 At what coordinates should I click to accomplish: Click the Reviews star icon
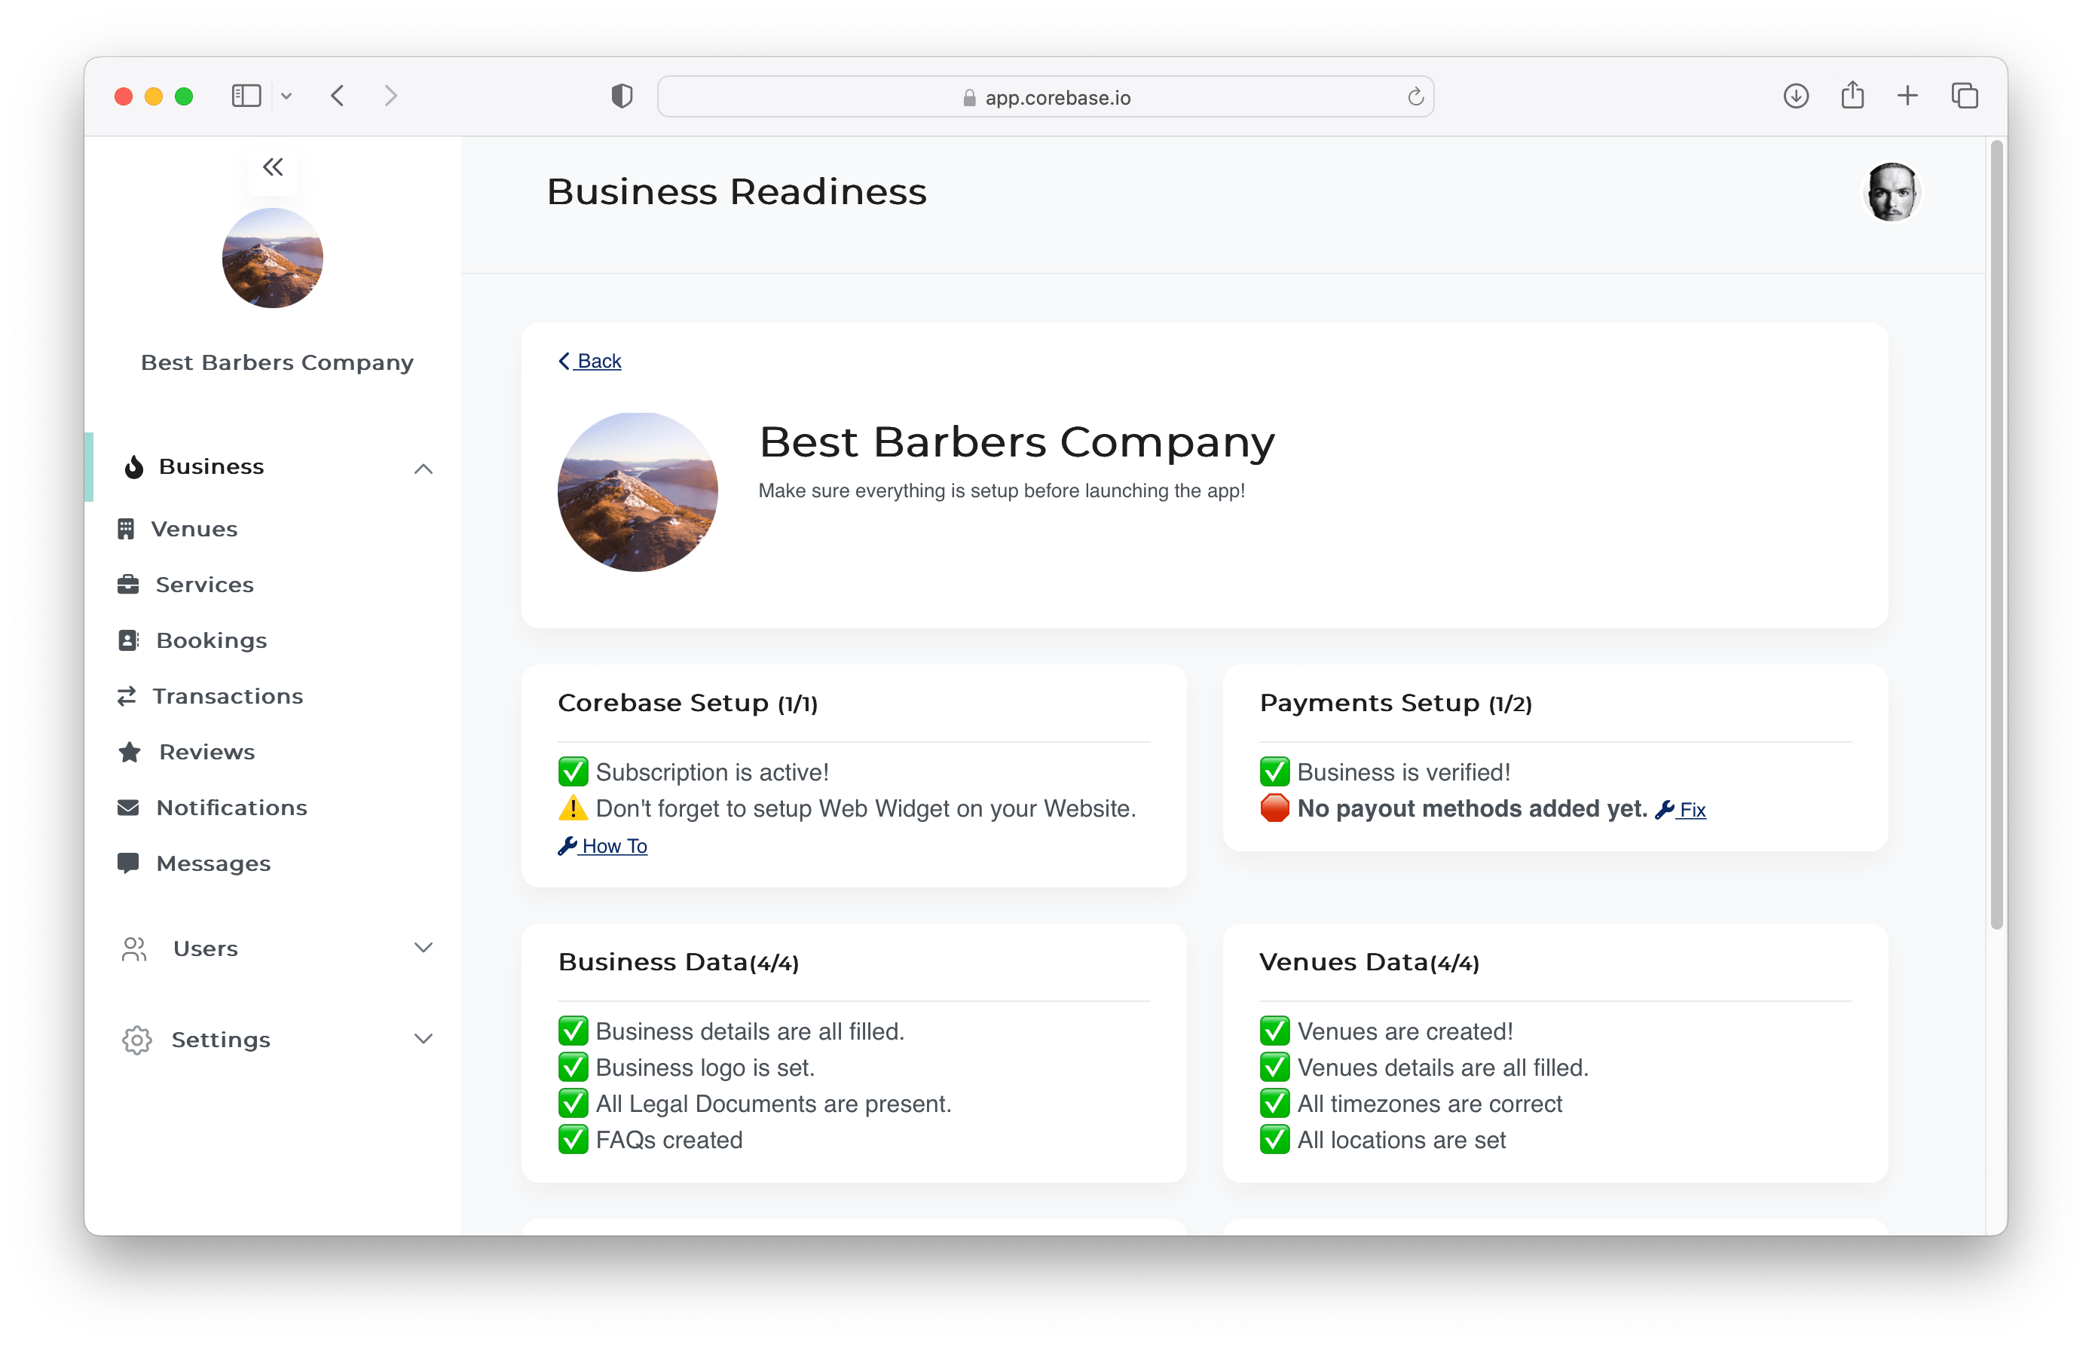click(130, 752)
